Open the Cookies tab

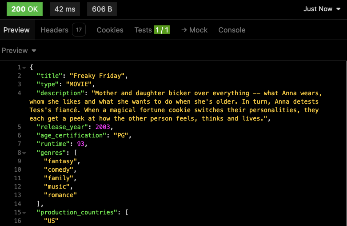(110, 30)
